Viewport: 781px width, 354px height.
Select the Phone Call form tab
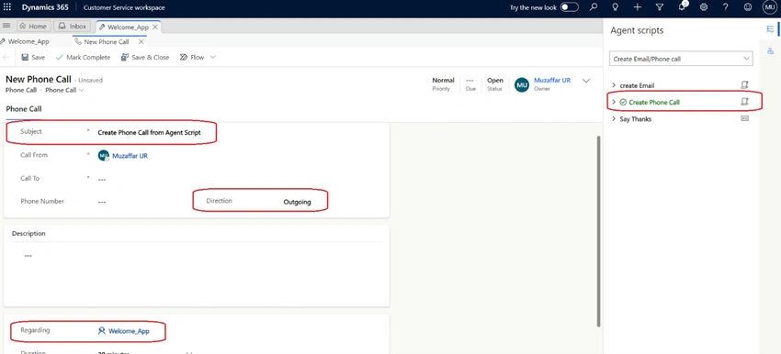pos(23,109)
